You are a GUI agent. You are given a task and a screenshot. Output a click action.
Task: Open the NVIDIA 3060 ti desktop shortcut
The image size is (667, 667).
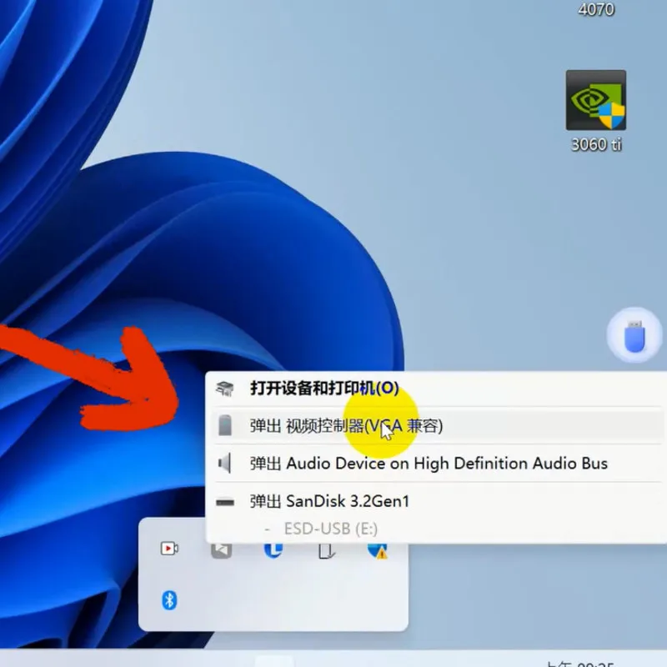coord(595,100)
